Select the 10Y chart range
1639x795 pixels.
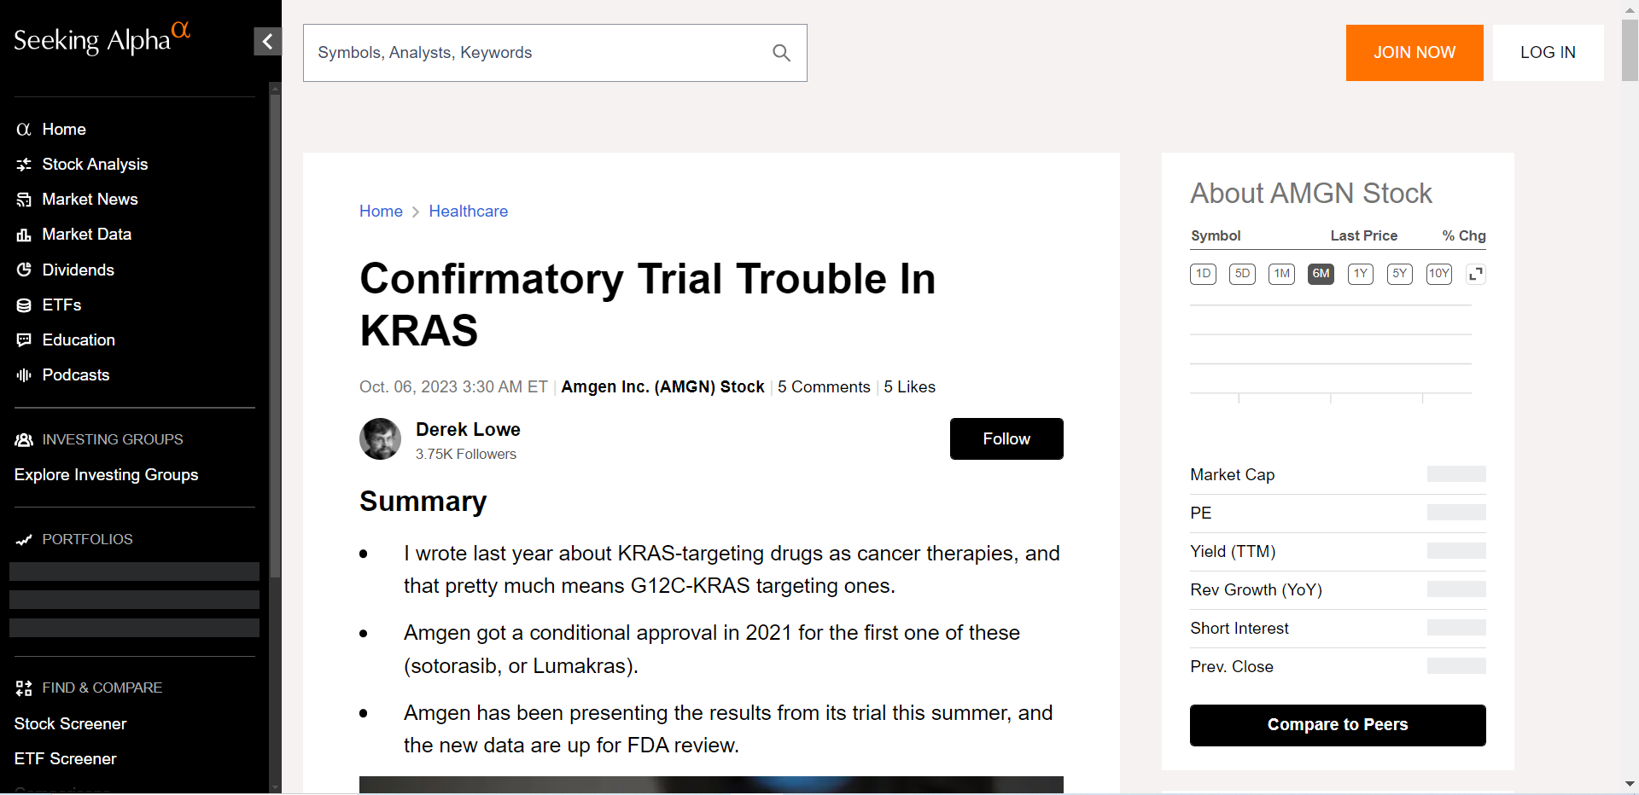[1439, 274]
